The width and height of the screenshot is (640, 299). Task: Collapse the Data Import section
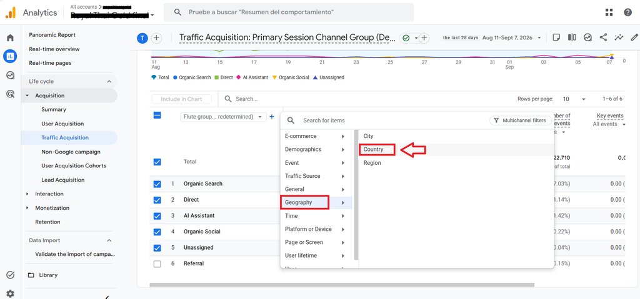click(x=109, y=241)
